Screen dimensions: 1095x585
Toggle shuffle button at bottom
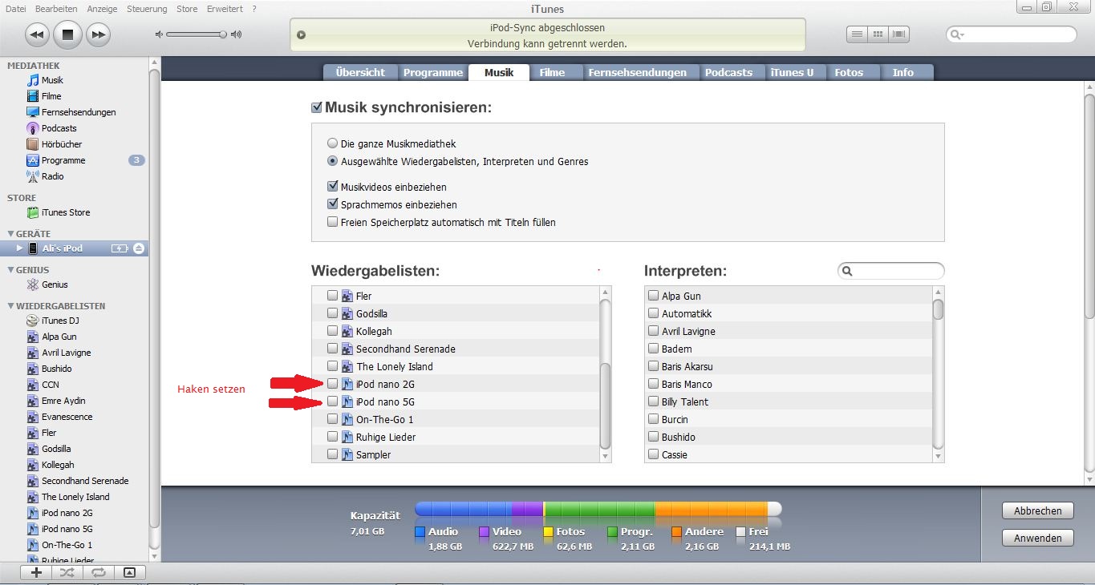67,572
